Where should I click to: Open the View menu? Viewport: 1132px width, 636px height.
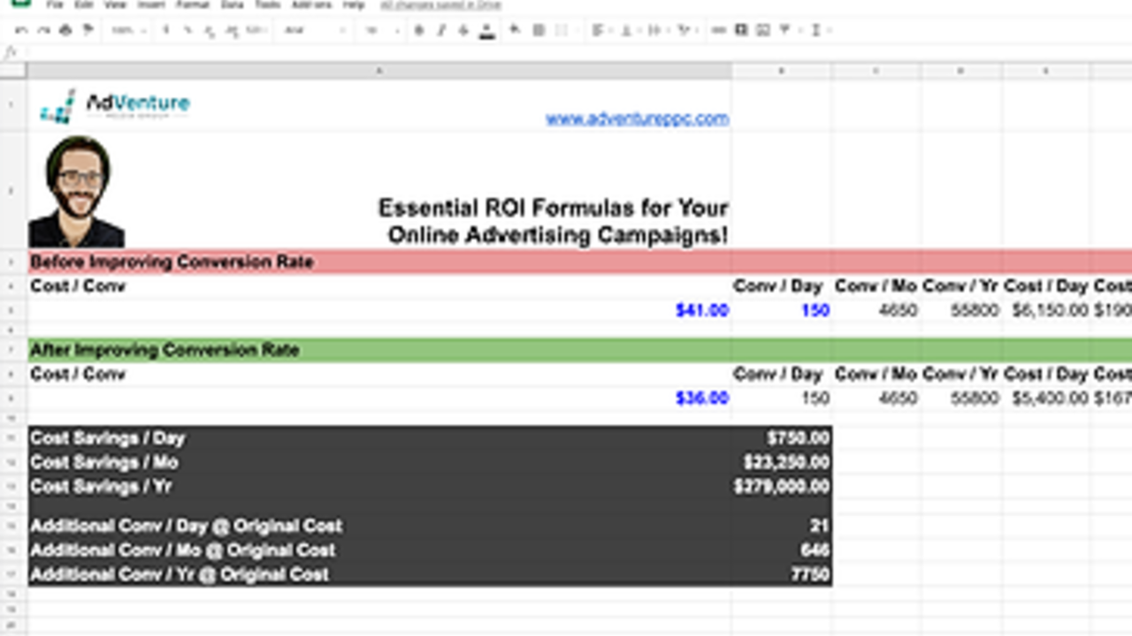point(115,5)
